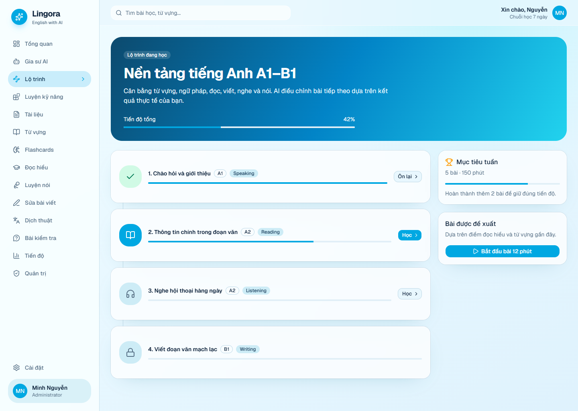Click the MN avatar in the top bar
Image resolution: width=578 pixels, height=411 pixels.
coord(560,13)
